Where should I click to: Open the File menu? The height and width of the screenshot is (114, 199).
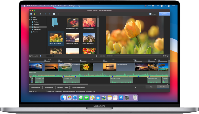[x=41, y=6]
